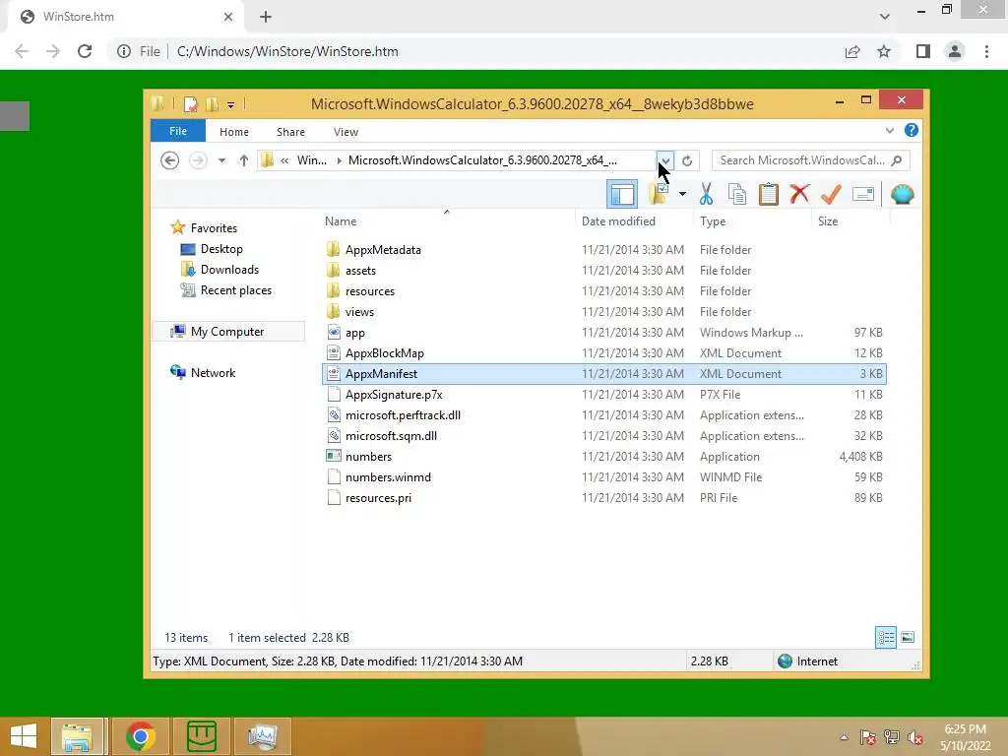Viewport: 1008px width, 756px height.
Task: Open the View ribbon tab
Action: pos(346,132)
